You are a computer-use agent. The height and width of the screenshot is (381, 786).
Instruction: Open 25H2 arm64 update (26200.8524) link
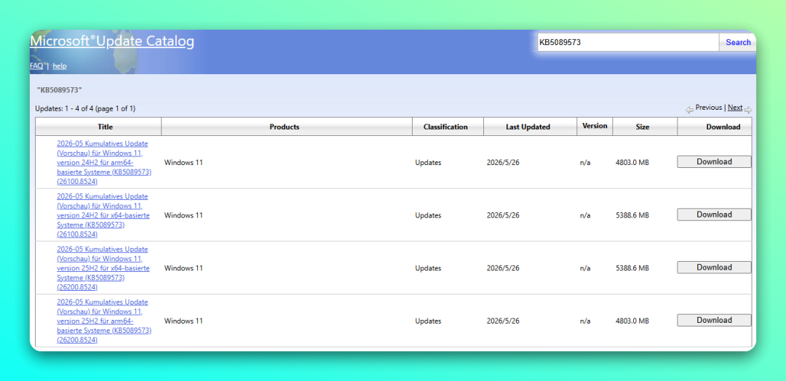(x=104, y=321)
